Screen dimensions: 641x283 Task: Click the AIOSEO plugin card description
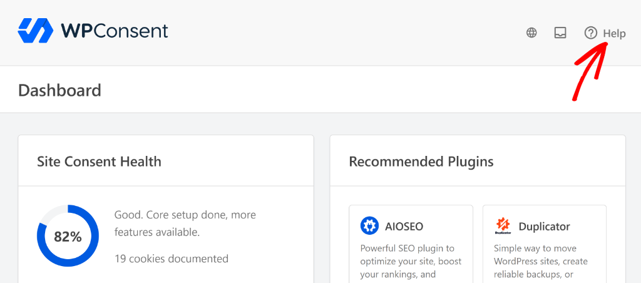click(x=411, y=262)
